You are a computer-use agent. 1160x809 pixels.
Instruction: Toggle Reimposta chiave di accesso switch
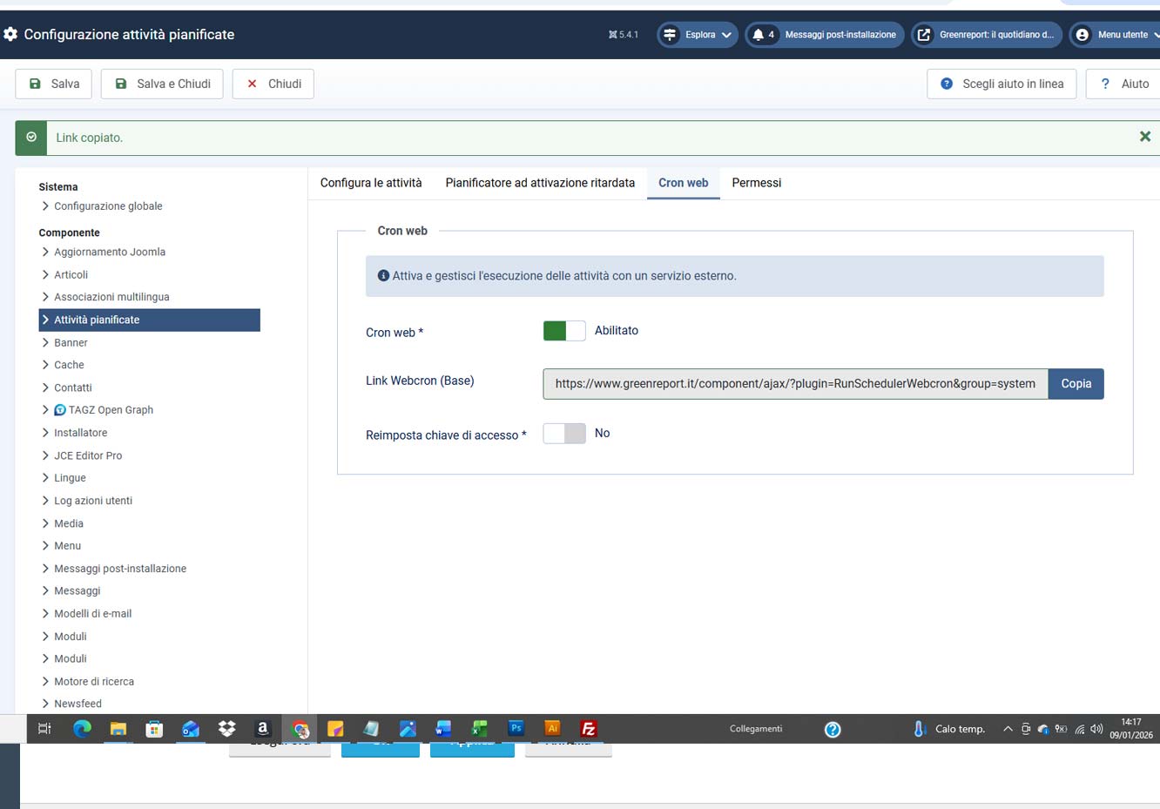(x=564, y=434)
